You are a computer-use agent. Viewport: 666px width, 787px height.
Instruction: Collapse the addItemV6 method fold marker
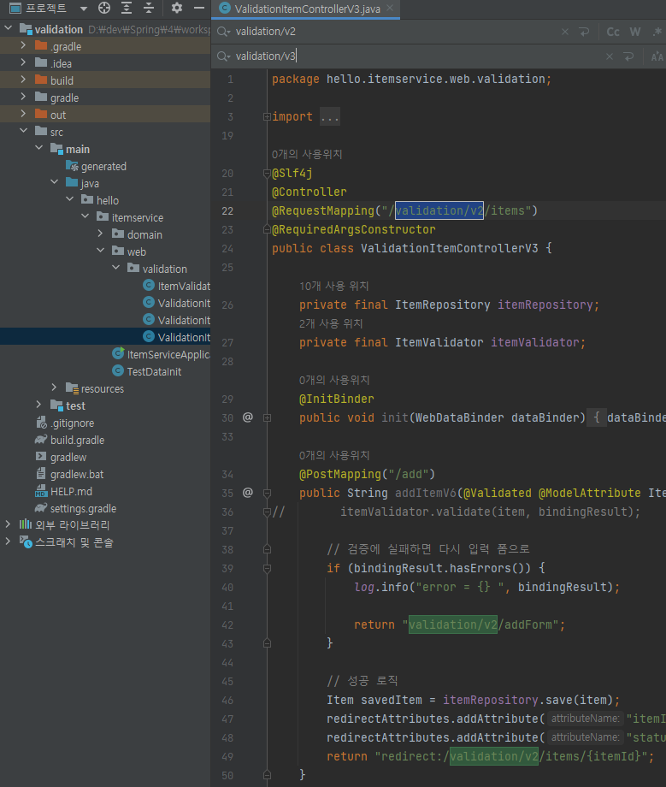point(267,494)
